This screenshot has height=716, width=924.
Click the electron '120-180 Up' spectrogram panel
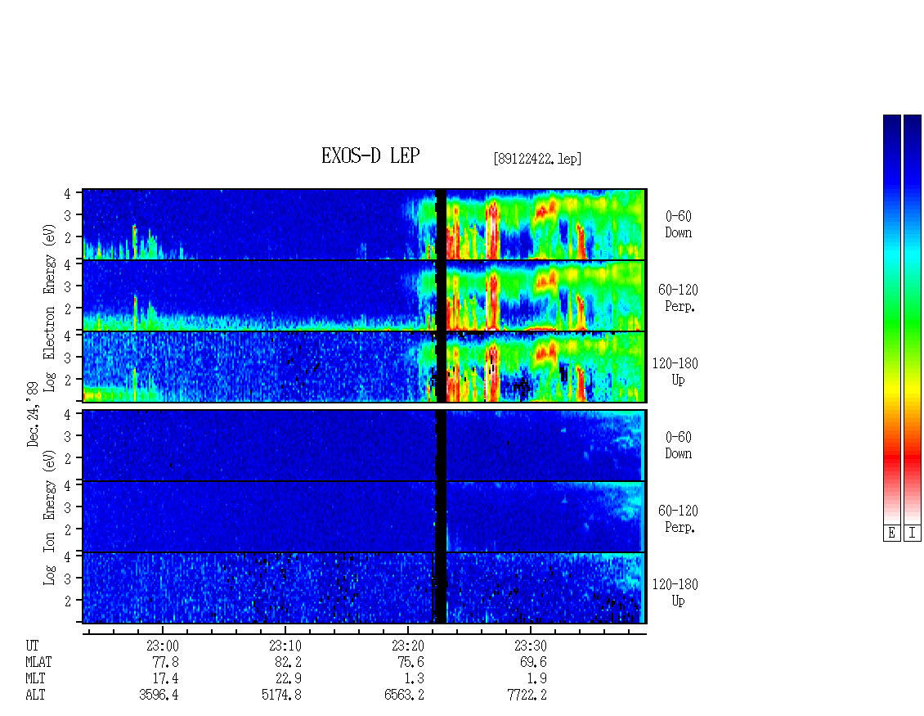[x=364, y=367]
